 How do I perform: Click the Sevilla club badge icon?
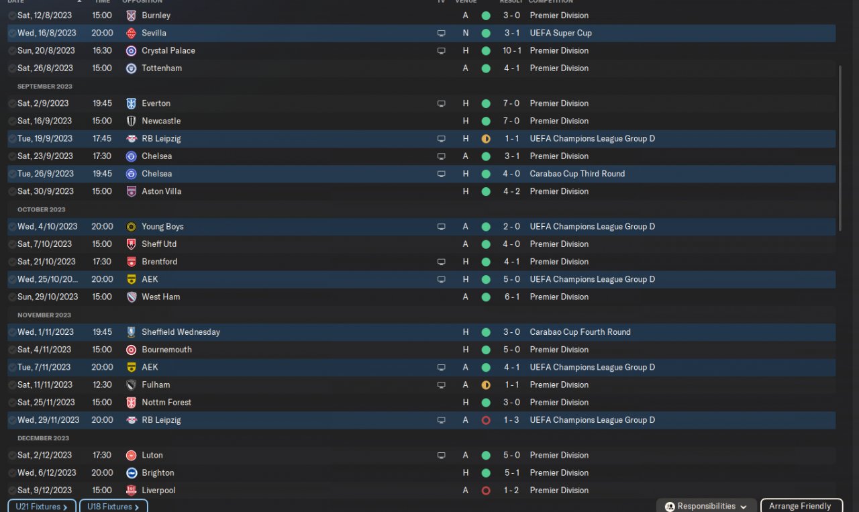[x=132, y=33]
